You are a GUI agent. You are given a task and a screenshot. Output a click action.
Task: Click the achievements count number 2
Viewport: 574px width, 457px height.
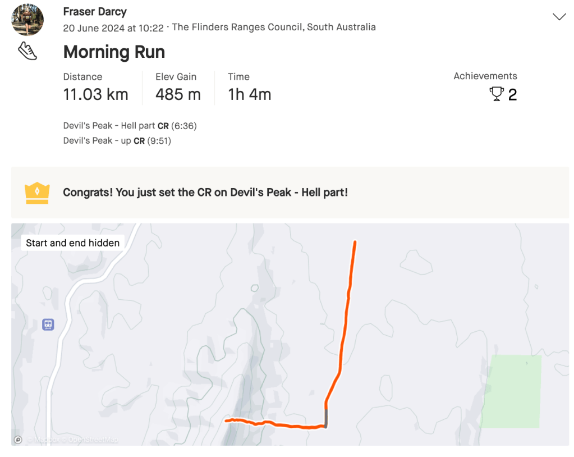point(512,95)
